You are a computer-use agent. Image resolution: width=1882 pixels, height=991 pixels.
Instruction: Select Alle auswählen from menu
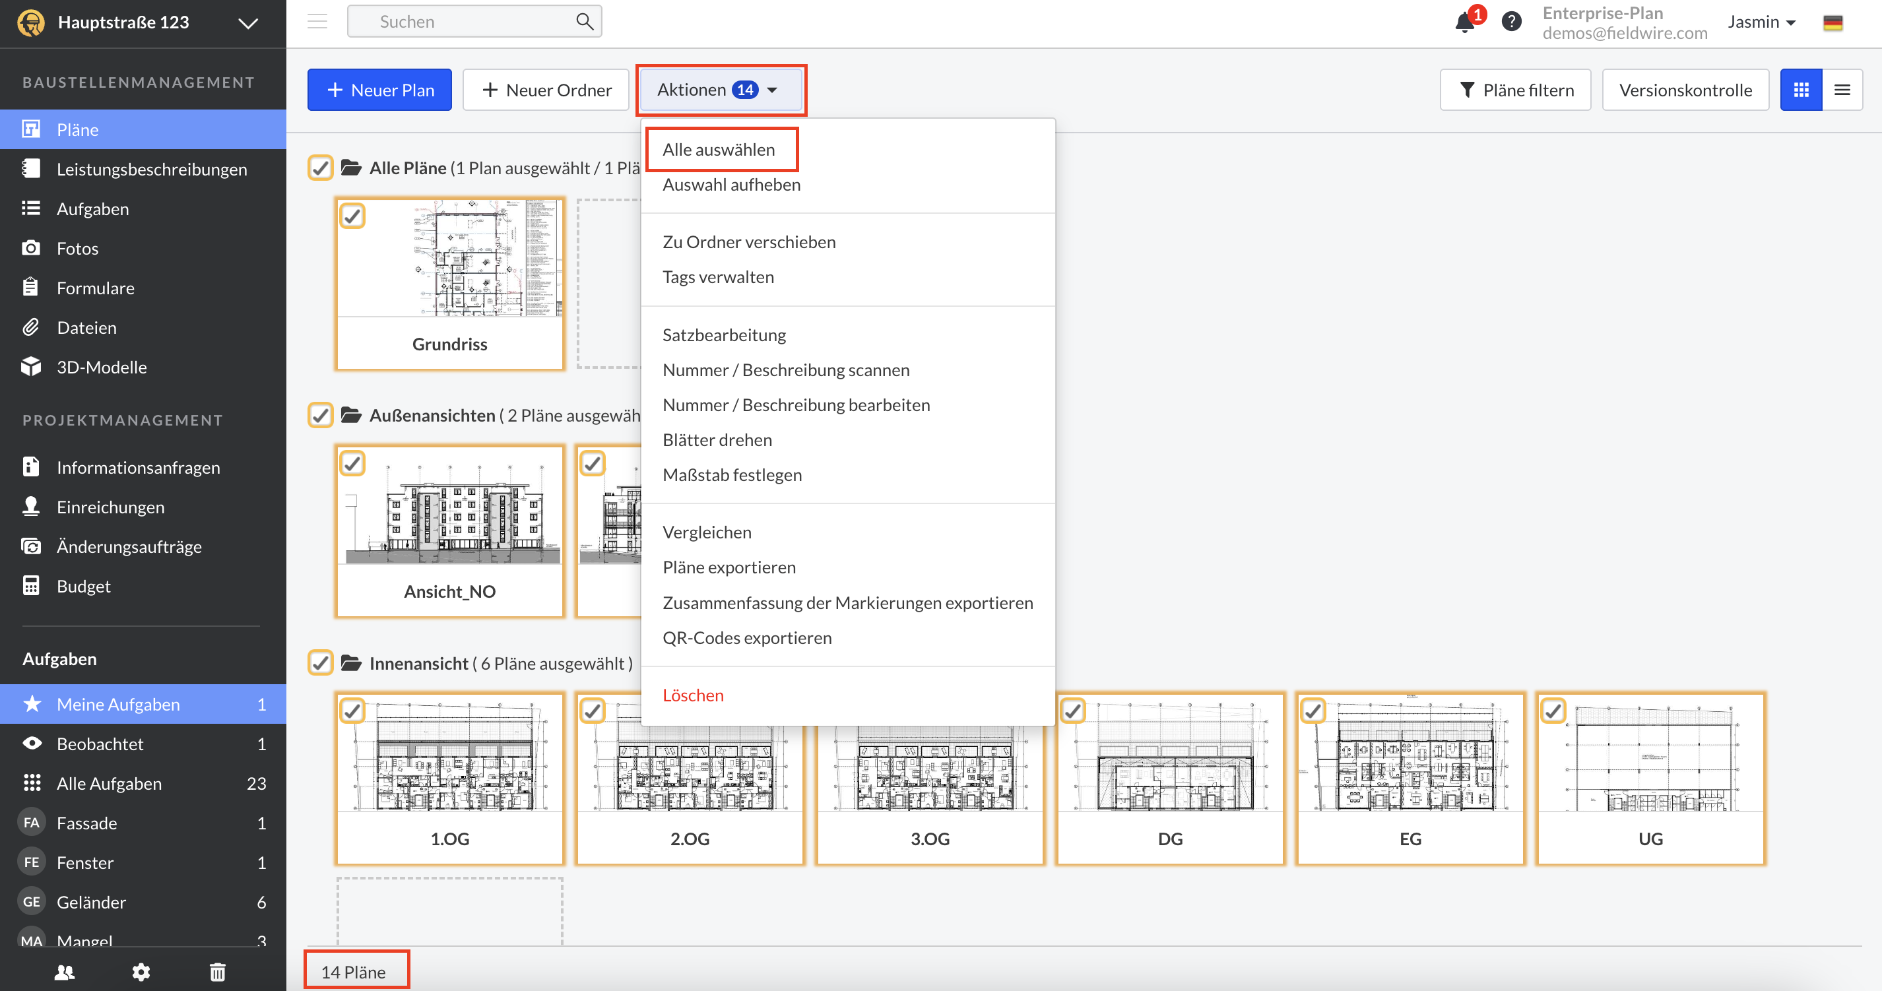coord(719,149)
